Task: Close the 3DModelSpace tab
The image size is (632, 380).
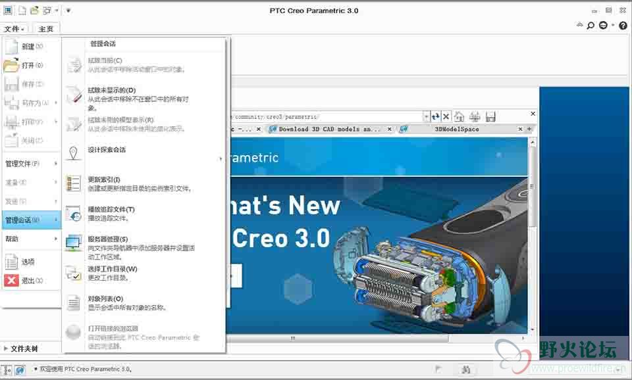Action: 520,130
